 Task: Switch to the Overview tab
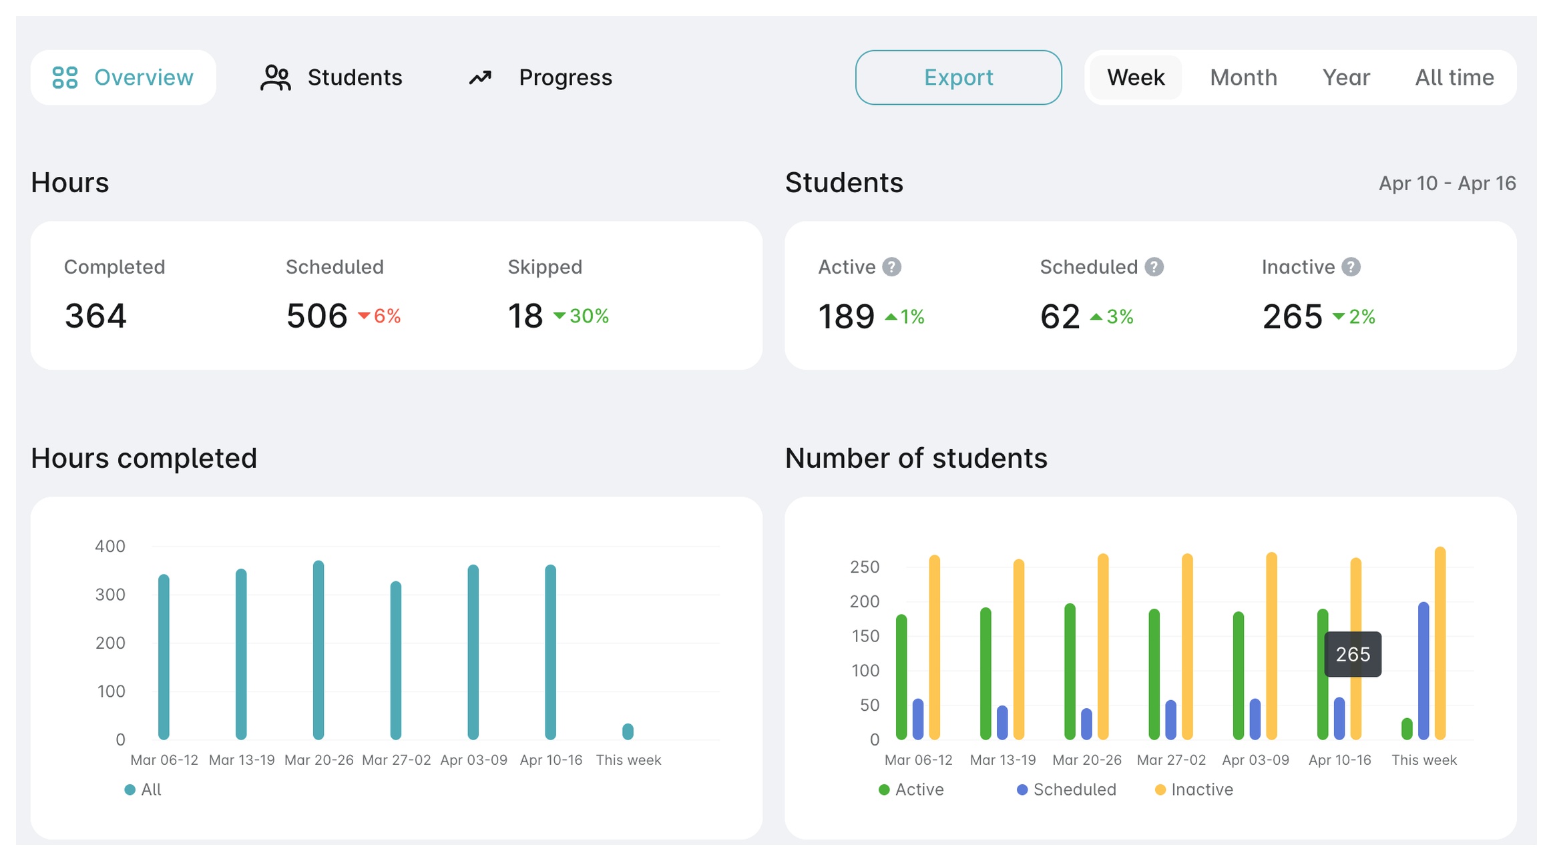click(124, 77)
